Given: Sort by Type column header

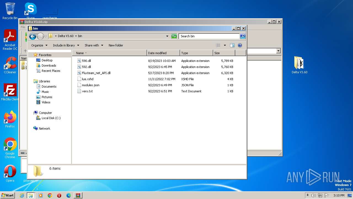Looking at the screenshot, I should 196,53.
